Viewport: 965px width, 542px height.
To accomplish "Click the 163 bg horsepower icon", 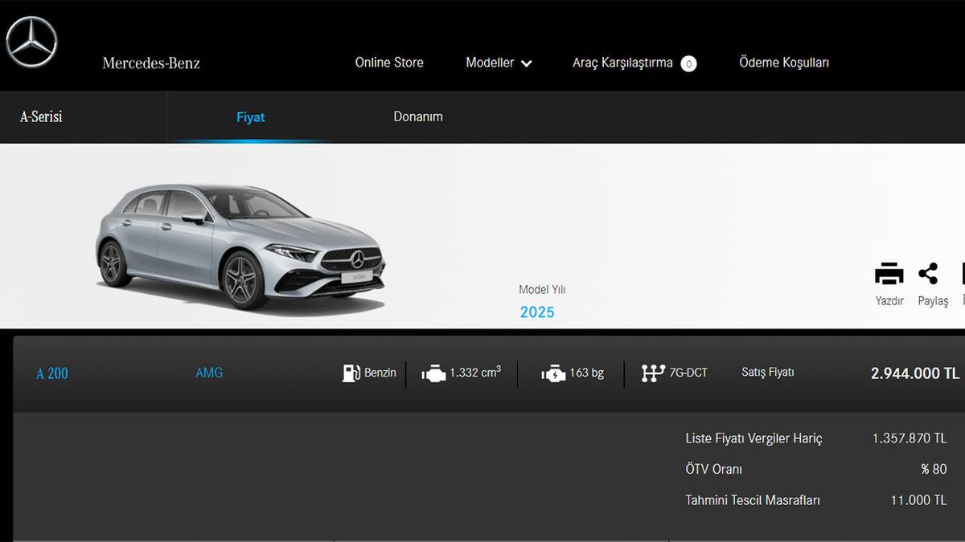I will point(553,373).
